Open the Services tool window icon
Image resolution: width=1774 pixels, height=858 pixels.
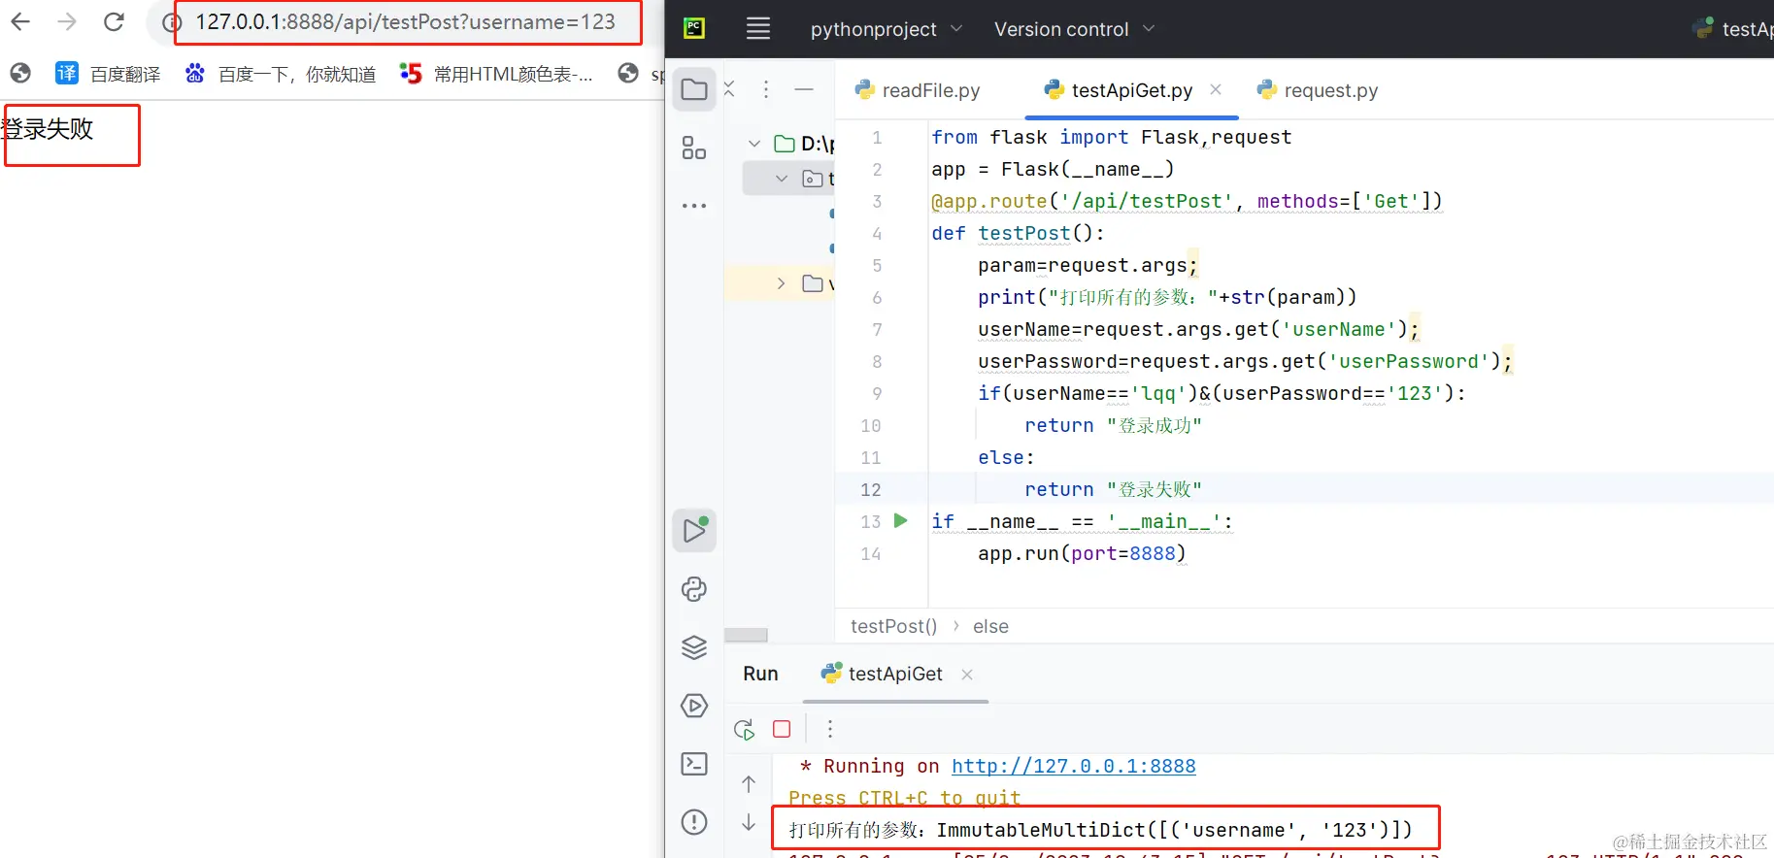click(694, 706)
